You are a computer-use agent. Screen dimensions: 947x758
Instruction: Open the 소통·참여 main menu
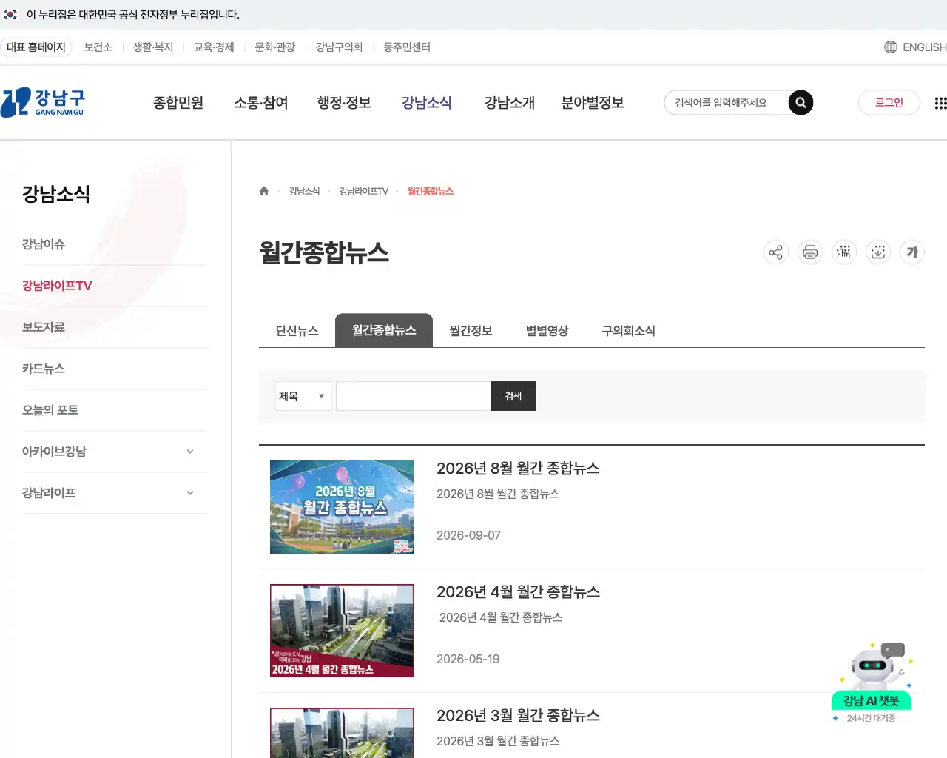pos(261,103)
